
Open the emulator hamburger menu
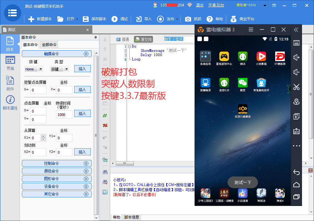click(x=251, y=30)
